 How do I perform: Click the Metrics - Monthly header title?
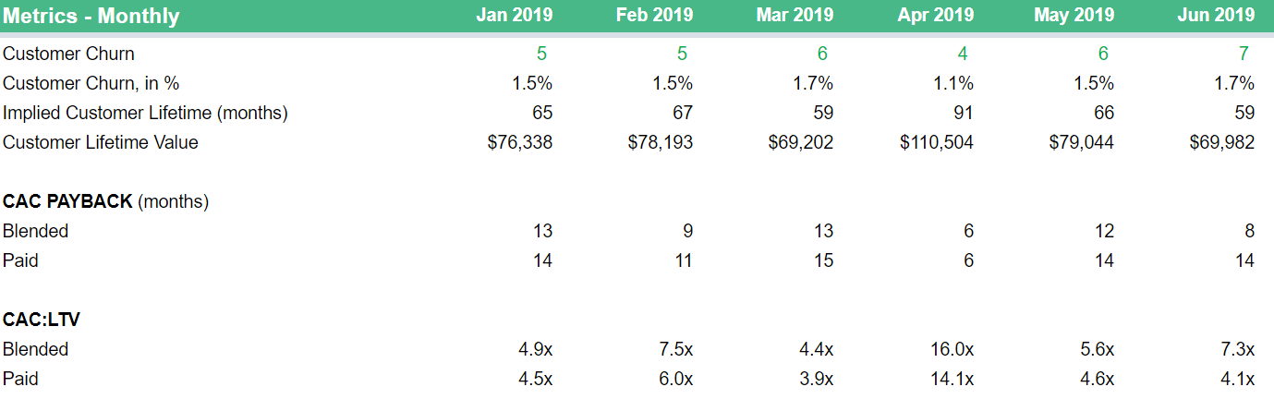pyautogui.click(x=91, y=17)
